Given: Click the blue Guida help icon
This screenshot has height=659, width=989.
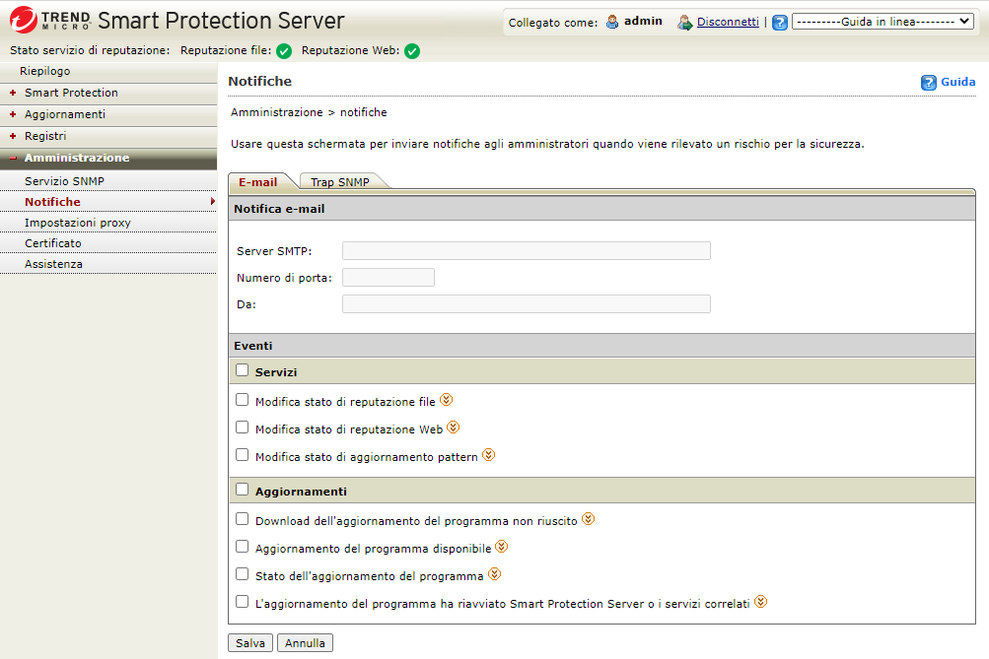Looking at the screenshot, I should [x=928, y=83].
